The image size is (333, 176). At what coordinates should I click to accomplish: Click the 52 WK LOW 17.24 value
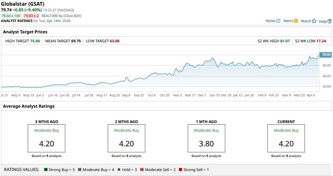pyautogui.click(x=321, y=41)
